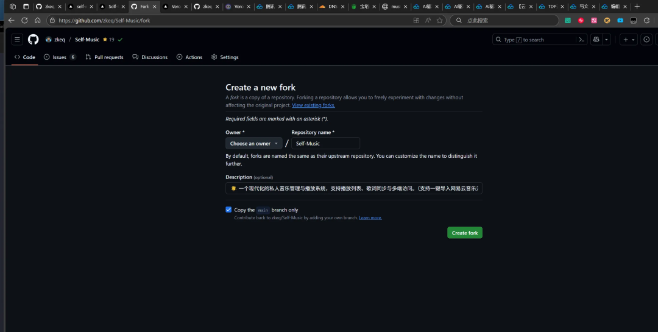The image size is (658, 332).
Task: Open the Discussions tab
Action: pos(150,57)
